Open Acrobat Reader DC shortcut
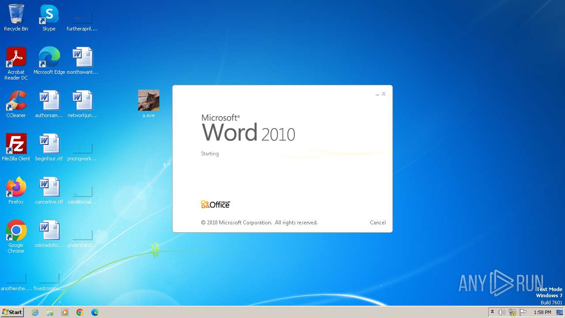The height and width of the screenshot is (318, 565). (16, 63)
